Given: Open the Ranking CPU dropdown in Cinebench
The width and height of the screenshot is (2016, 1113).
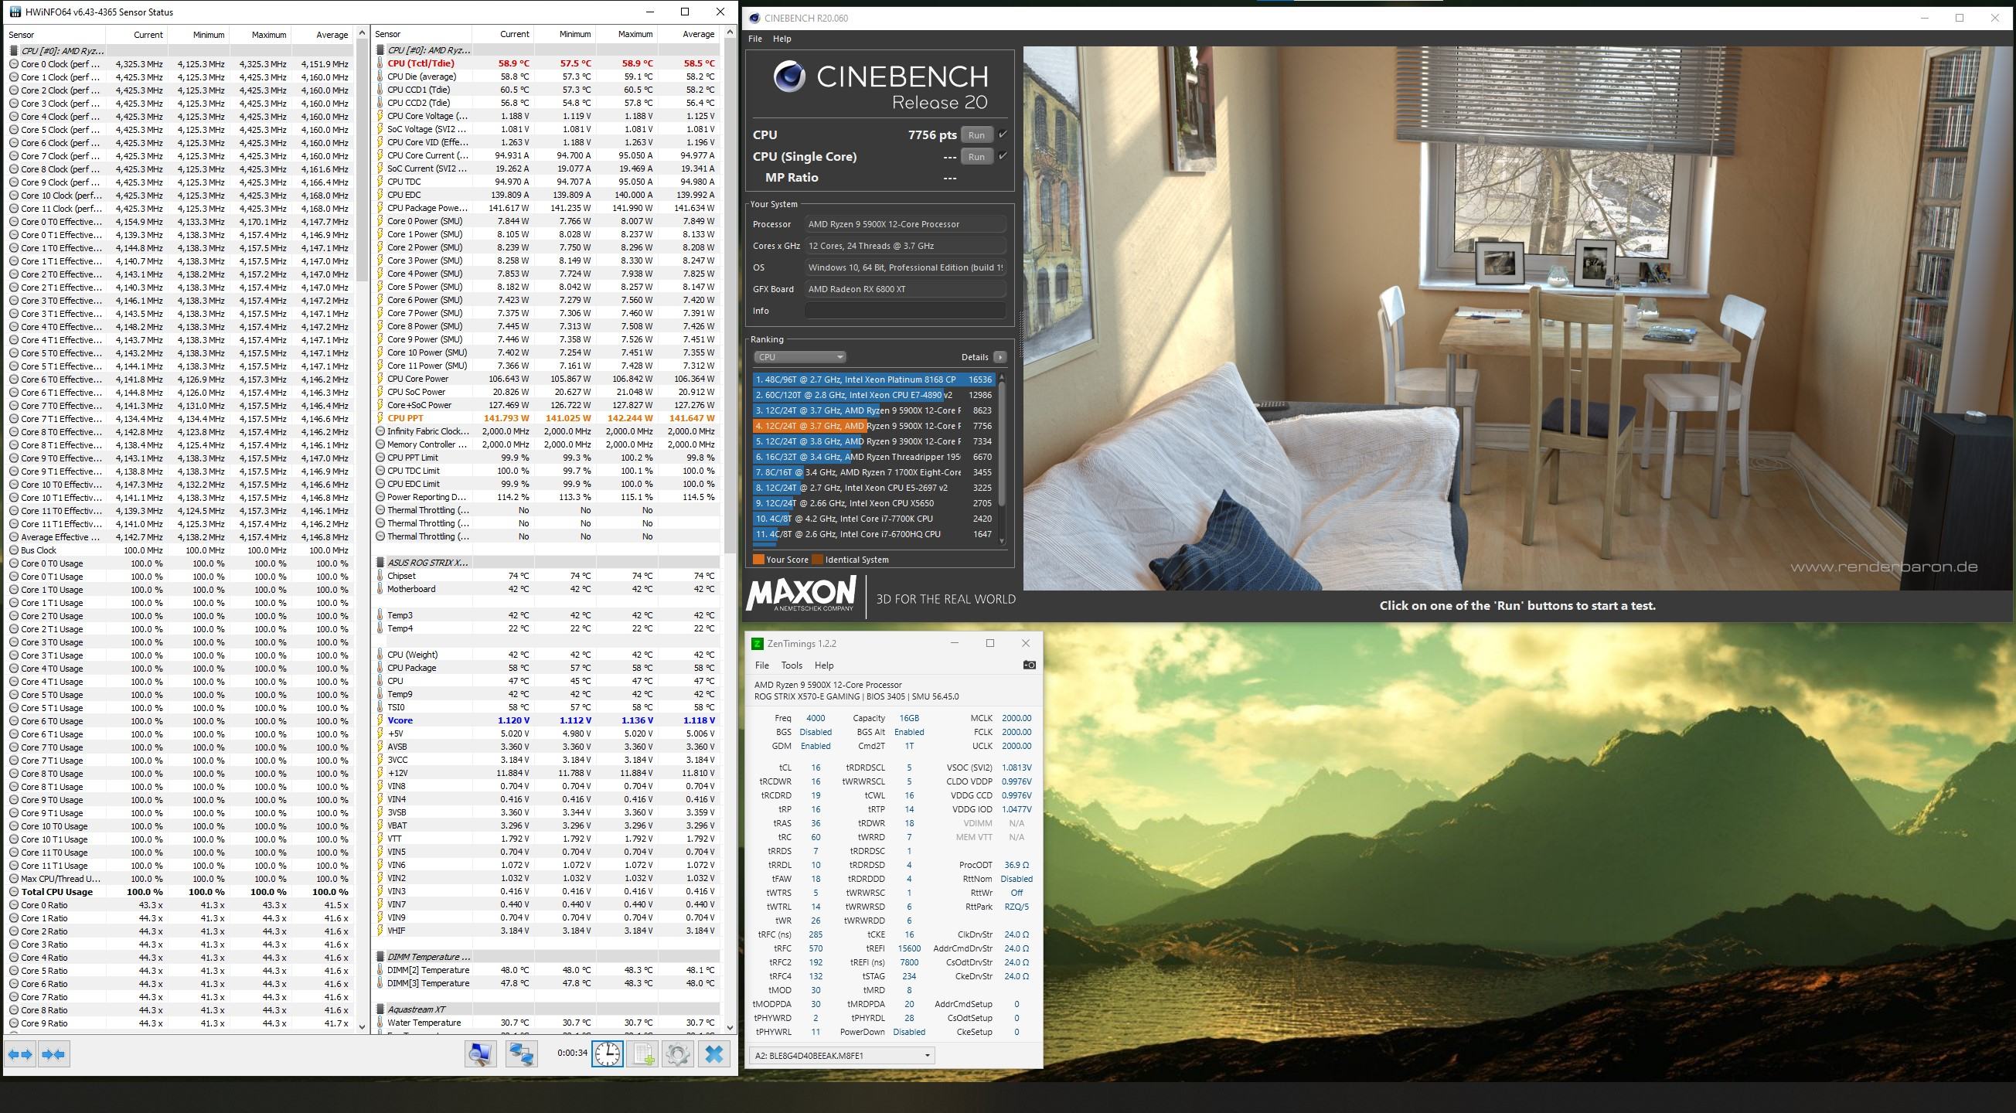Looking at the screenshot, I should click(800, 357).
